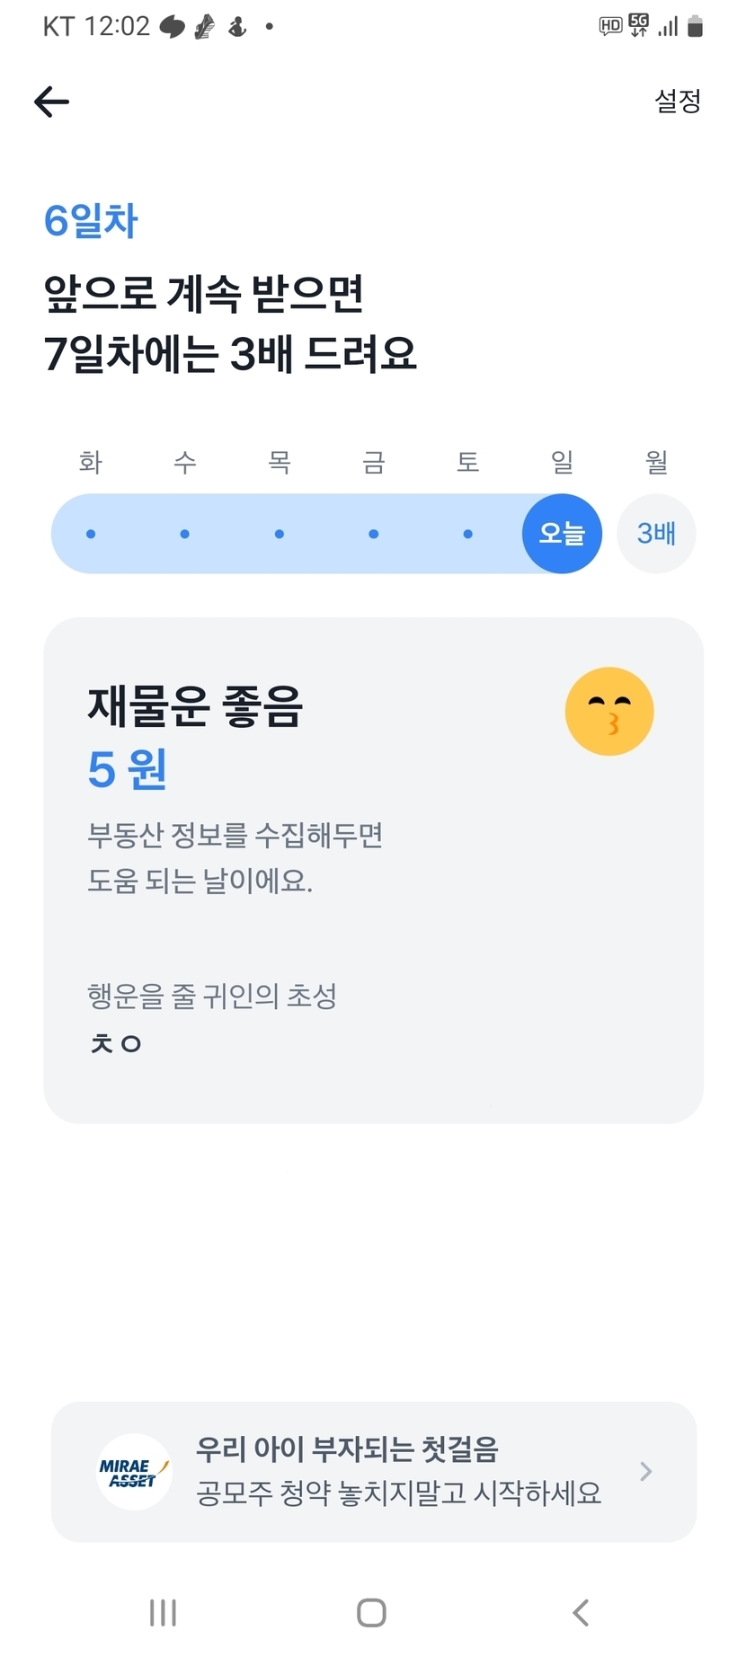Tap the 3배 bonus circle
746x1657 pixels.
(x=656, y=534)
